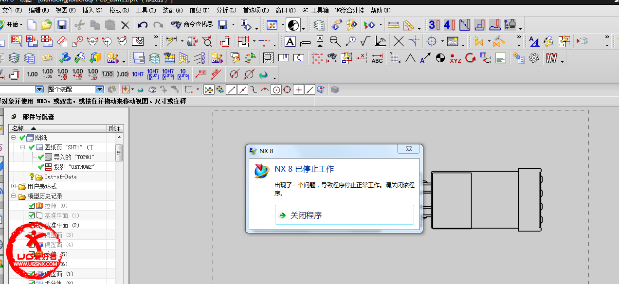Select the 1.00 ±.05 tolerance style
The image size is (619, 284).
coord(47,74)
